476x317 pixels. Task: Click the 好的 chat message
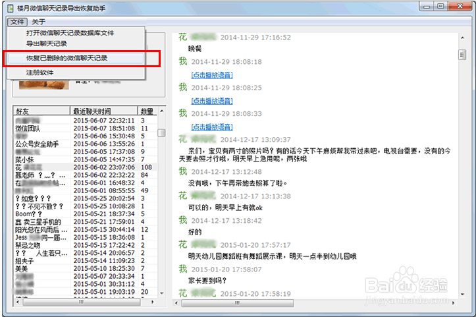coord(195,232)
